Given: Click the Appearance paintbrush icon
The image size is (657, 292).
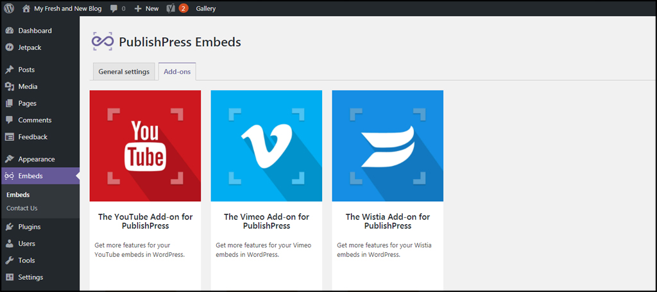Looking at the screenshot, I should tap(10, 159).
